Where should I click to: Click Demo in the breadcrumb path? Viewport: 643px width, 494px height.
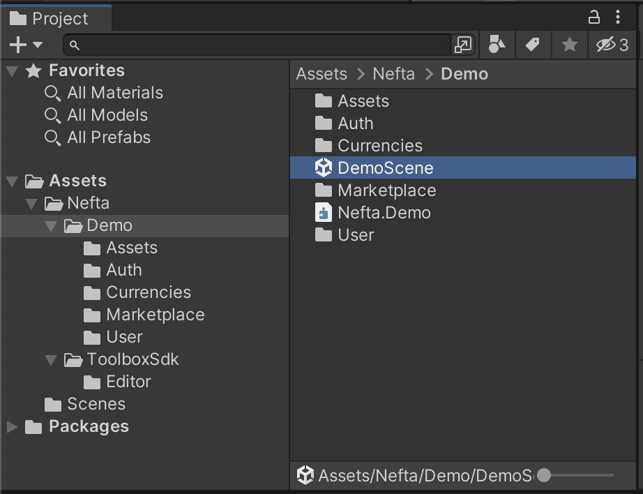pyautogui.click(x=464, y=74)
